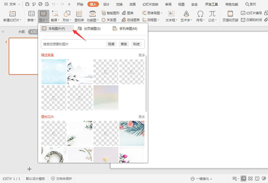Open the Word Art (艺术字) tool
The image size is (268, 183).
186,16
